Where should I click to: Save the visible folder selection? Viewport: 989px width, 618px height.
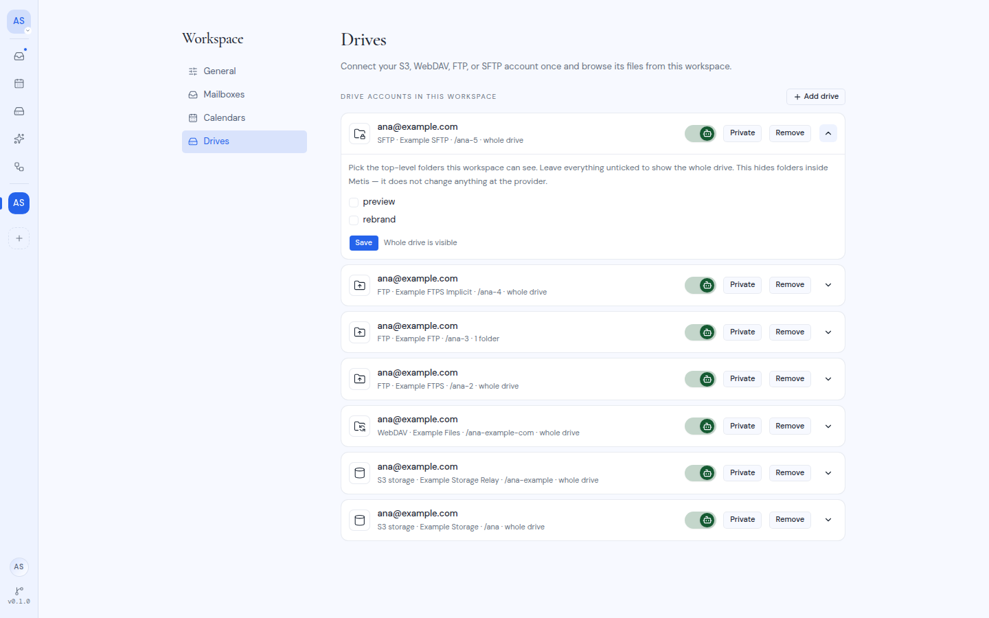coord(364,243)
